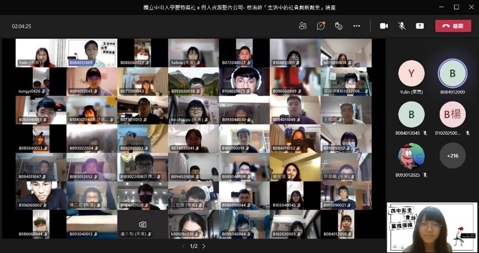Viewport: 479px width, 253px height.
Task: Select the B093040013 video tile
Action: [92, 224]
